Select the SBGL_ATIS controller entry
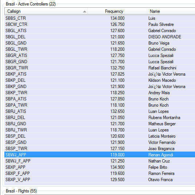This screenshot has height=195, width=195. click(x=100, y=31)
